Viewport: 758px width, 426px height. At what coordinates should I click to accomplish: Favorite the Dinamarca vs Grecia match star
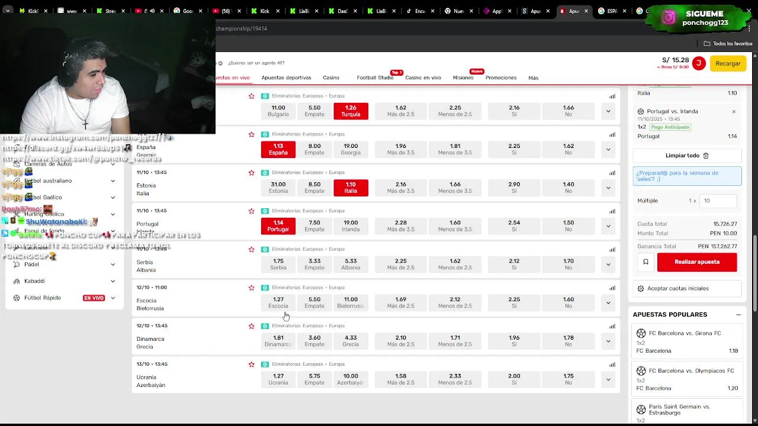coord(251,326)
